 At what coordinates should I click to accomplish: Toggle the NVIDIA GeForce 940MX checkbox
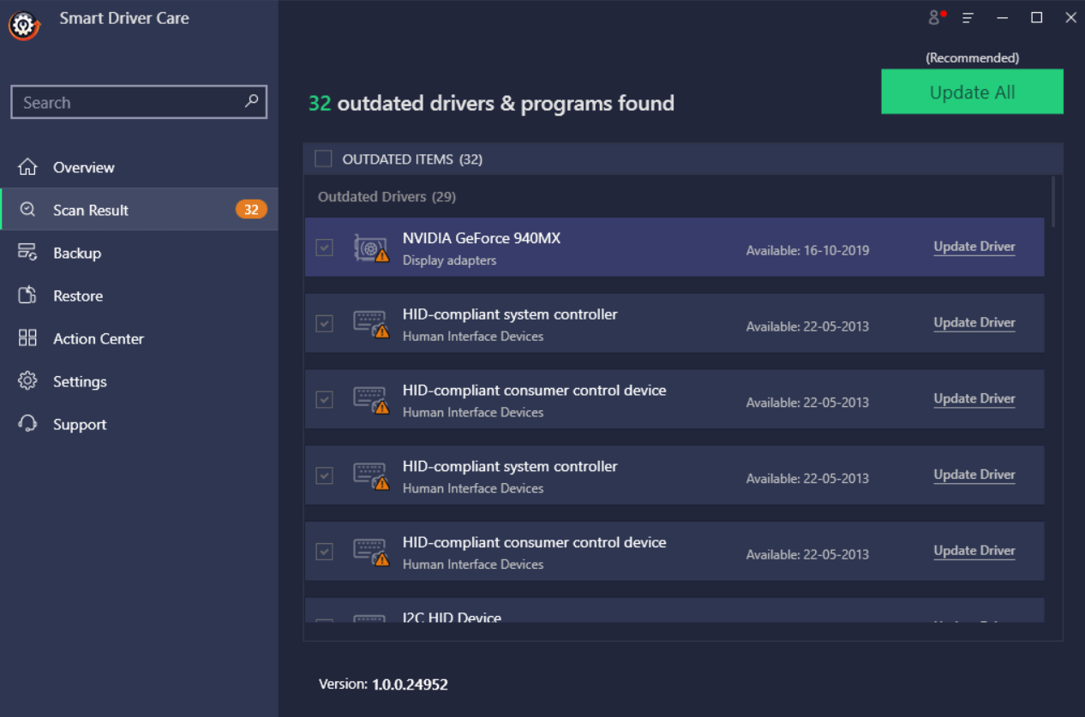[x=324, y=248]
